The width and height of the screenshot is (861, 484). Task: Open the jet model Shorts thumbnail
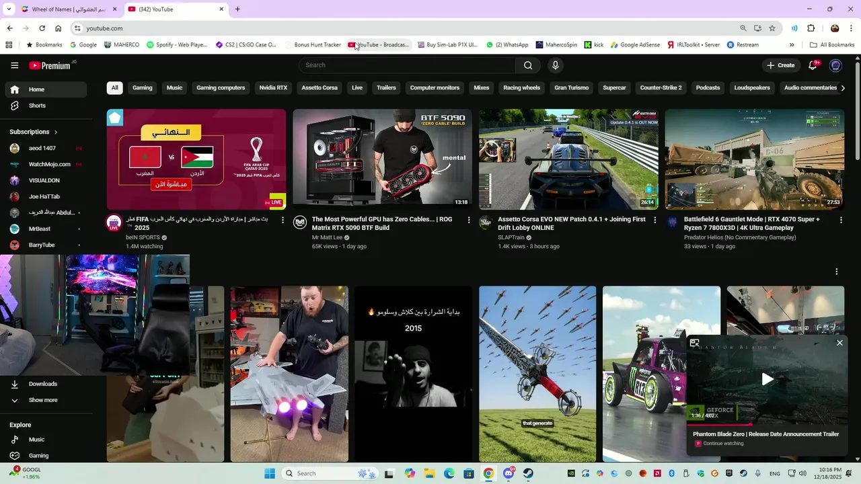(x=289, y=374)
